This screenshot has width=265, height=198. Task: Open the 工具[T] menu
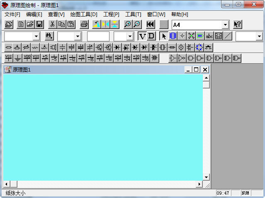(x=133, y=14)
